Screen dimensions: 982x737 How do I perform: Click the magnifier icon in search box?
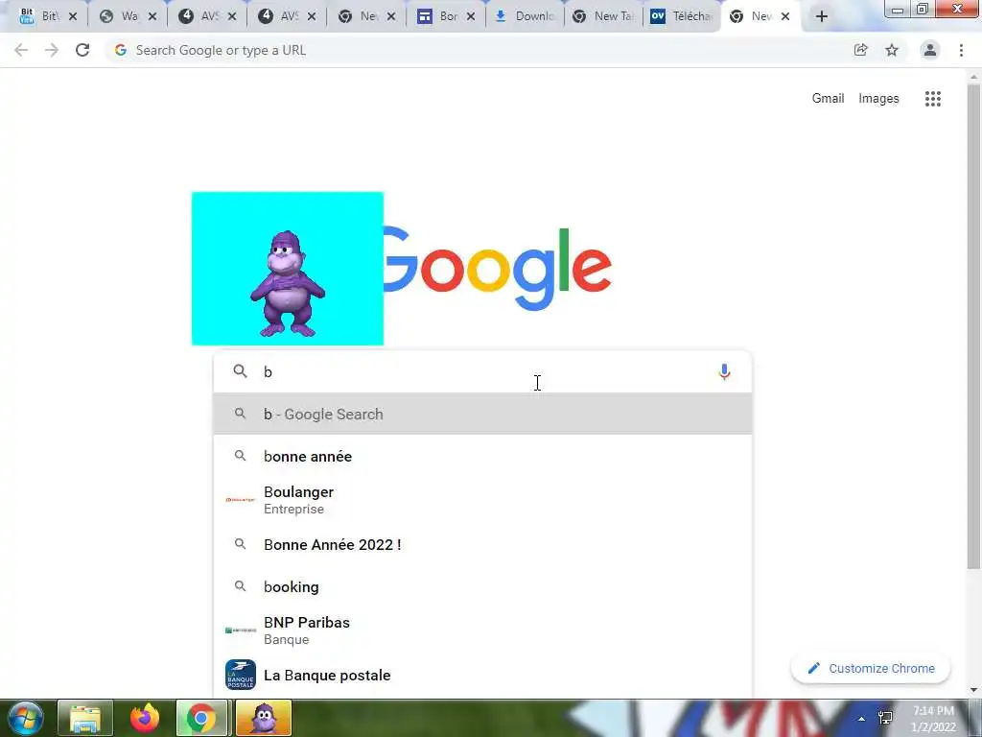pyautogui.click(x=240, y=371)
